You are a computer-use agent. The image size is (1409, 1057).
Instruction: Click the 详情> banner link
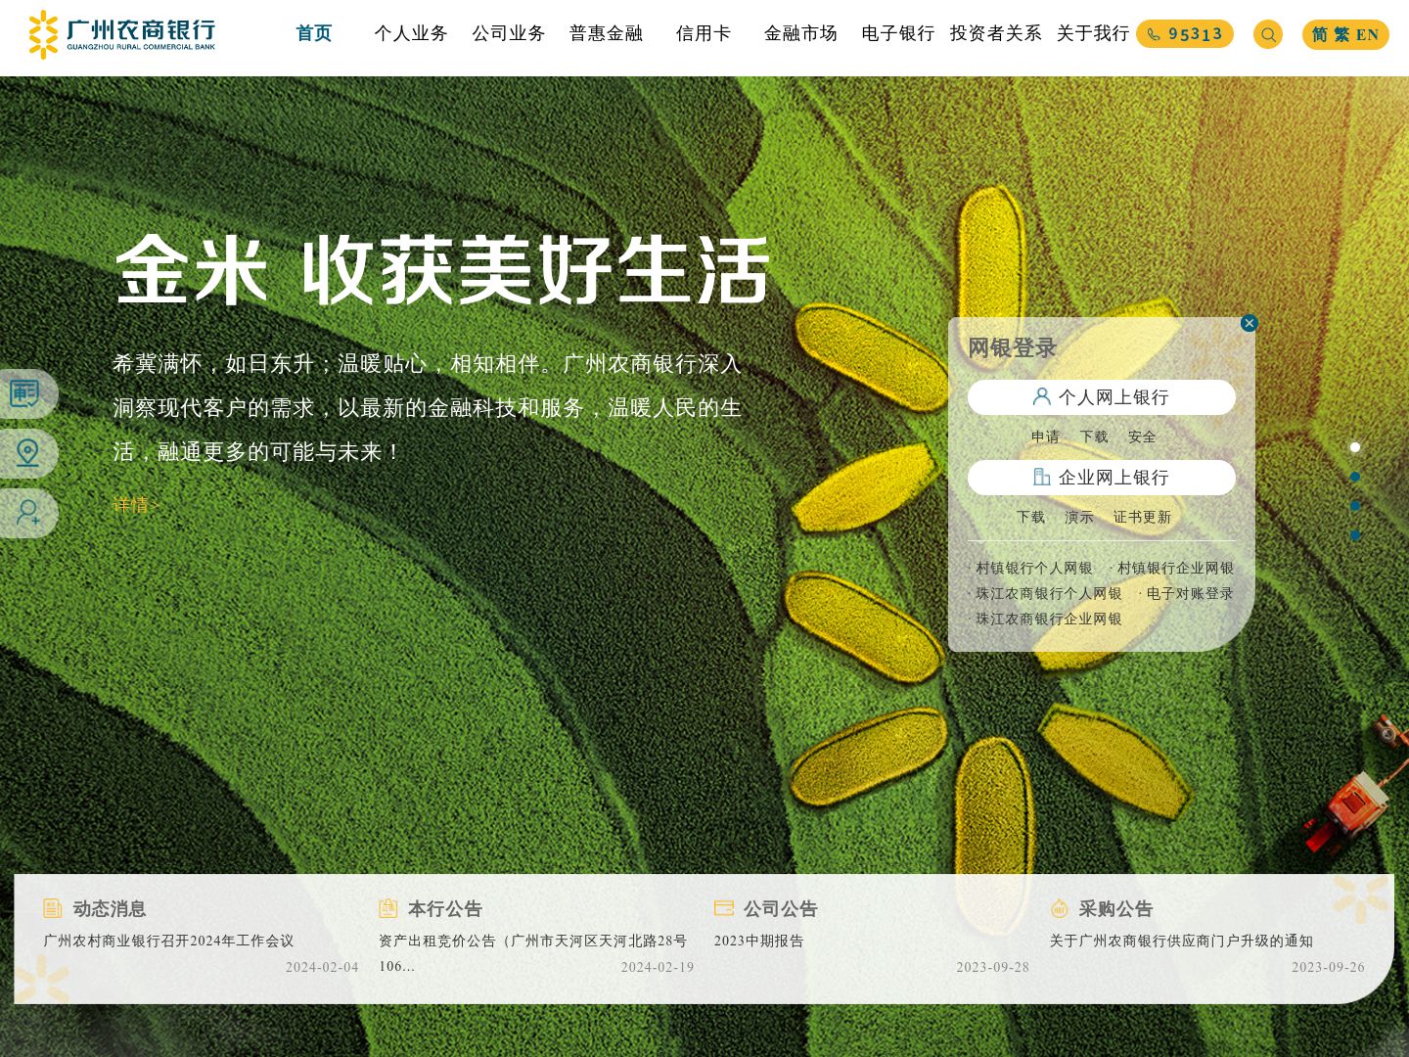coord(135,505)
